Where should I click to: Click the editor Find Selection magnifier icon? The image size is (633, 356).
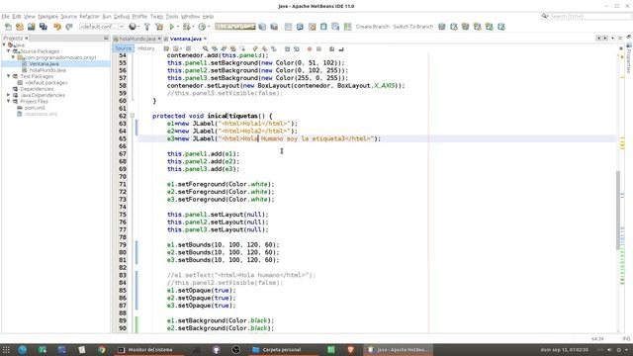click(x=205, y=48)
